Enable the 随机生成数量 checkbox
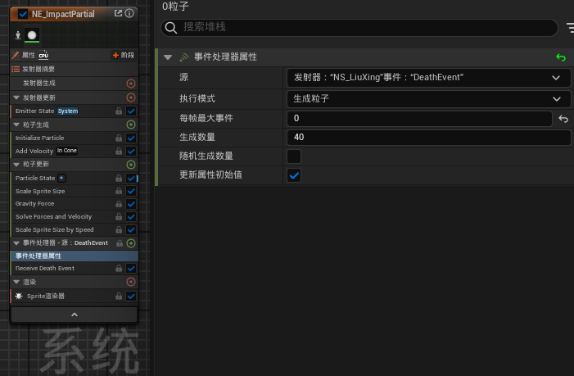The image size is (574, 376). tap(294, 156)
